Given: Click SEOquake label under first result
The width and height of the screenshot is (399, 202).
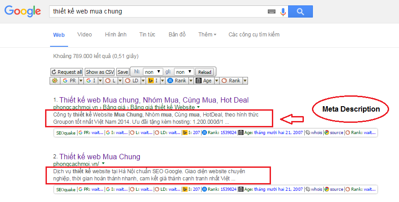Looking at the screenshot, I should click(x=66, y=133).
